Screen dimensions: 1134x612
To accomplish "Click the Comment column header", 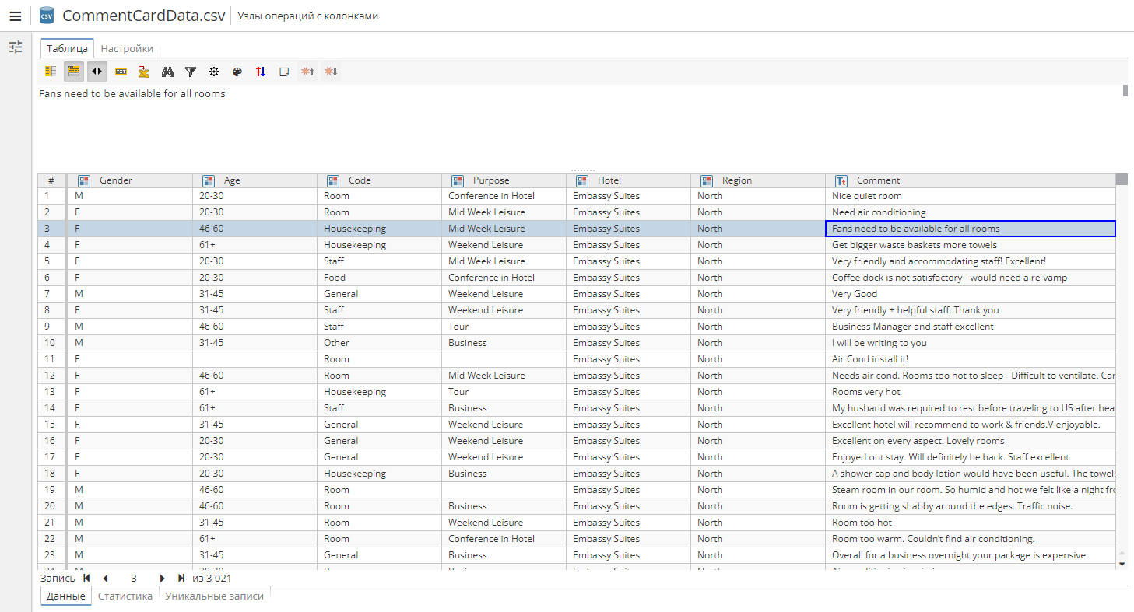I will [971, 180].
